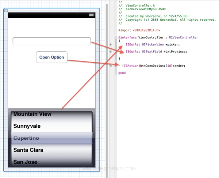This screenshot has width=219, height=178.
Task: Click the empty text field above Open Option
Action: [x=52, y=41]
